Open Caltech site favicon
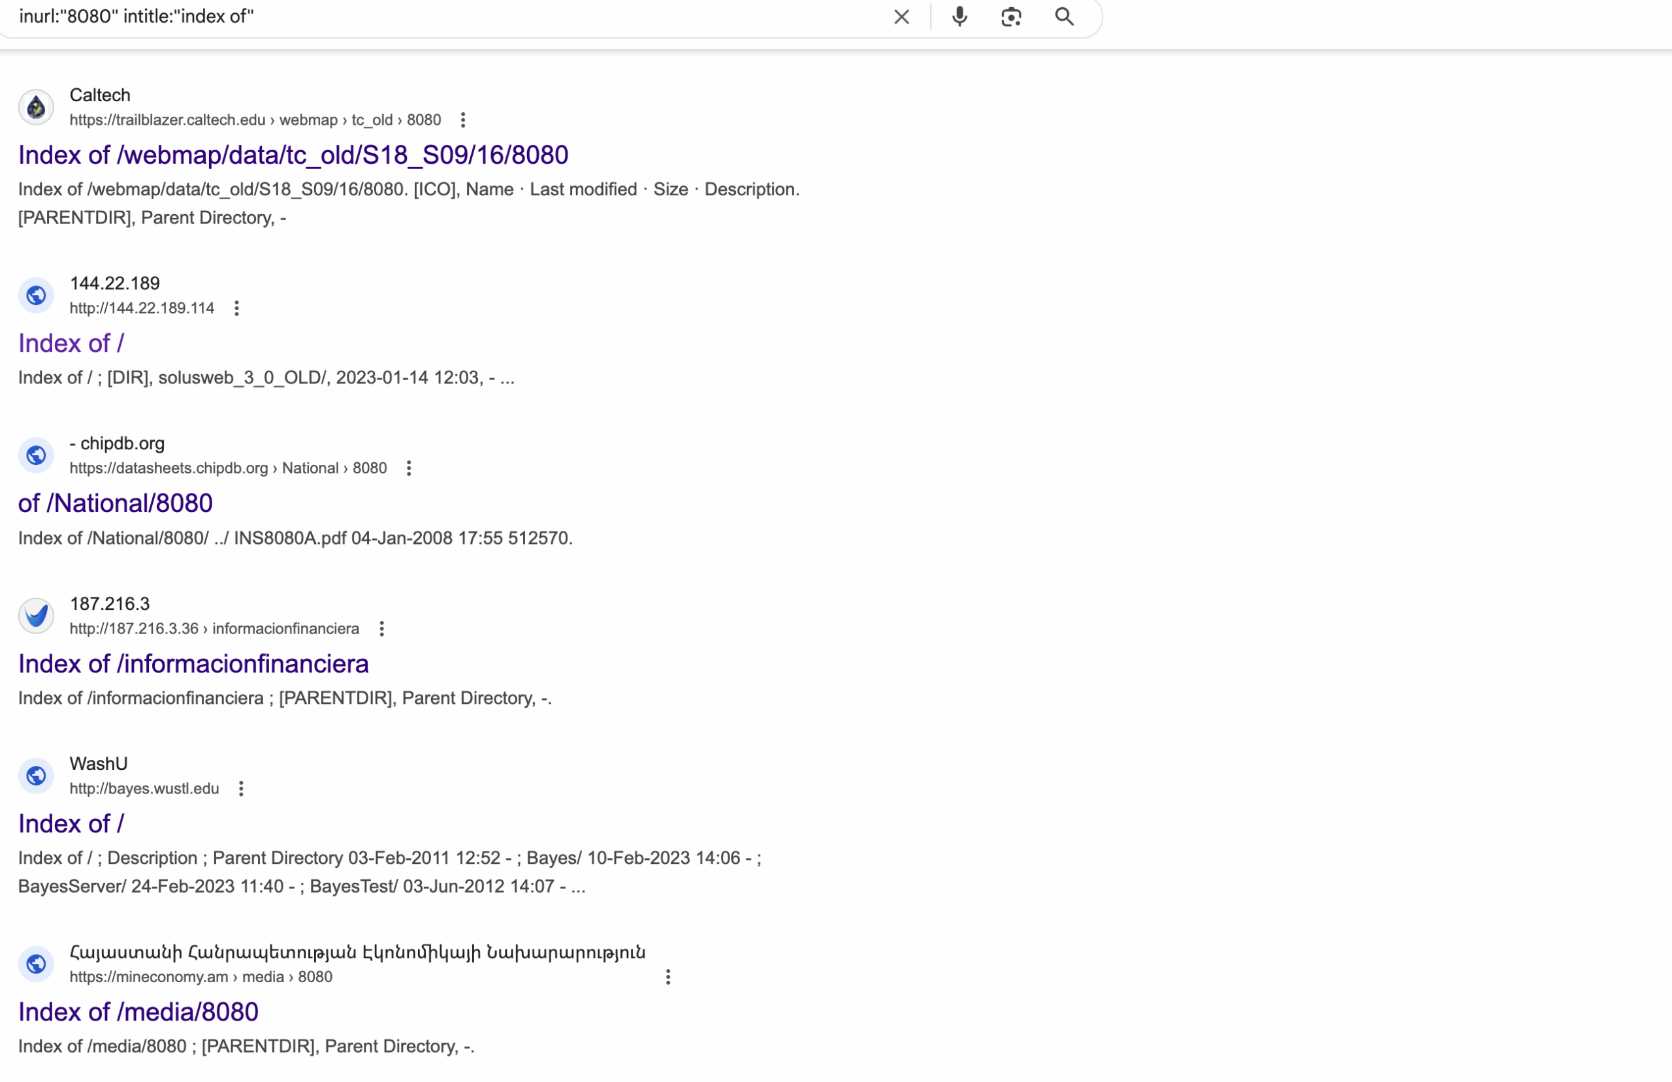Viewport: 1672px width, 1082px height. tap(36, 108)
